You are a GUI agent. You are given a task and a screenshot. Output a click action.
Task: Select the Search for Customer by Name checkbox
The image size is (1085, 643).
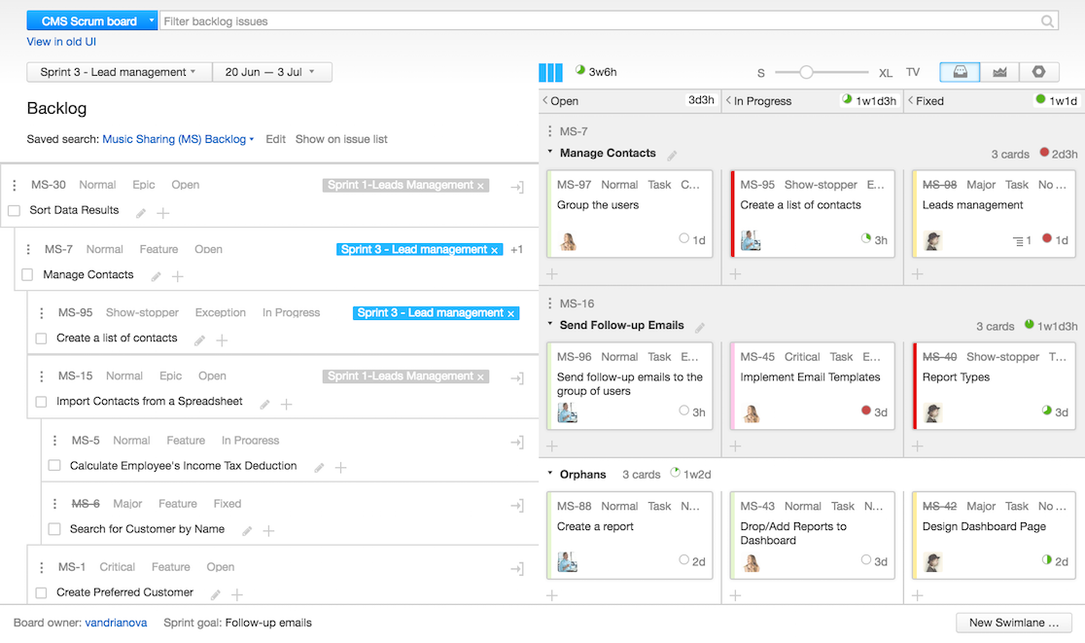[x=55, y=530]
